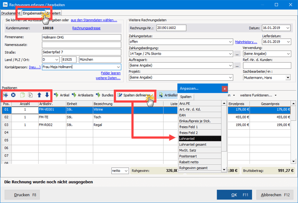Click the Bundles toolbar button
Image resolution: width=298 pixels, height=203 pixels.
pos(105,95)
